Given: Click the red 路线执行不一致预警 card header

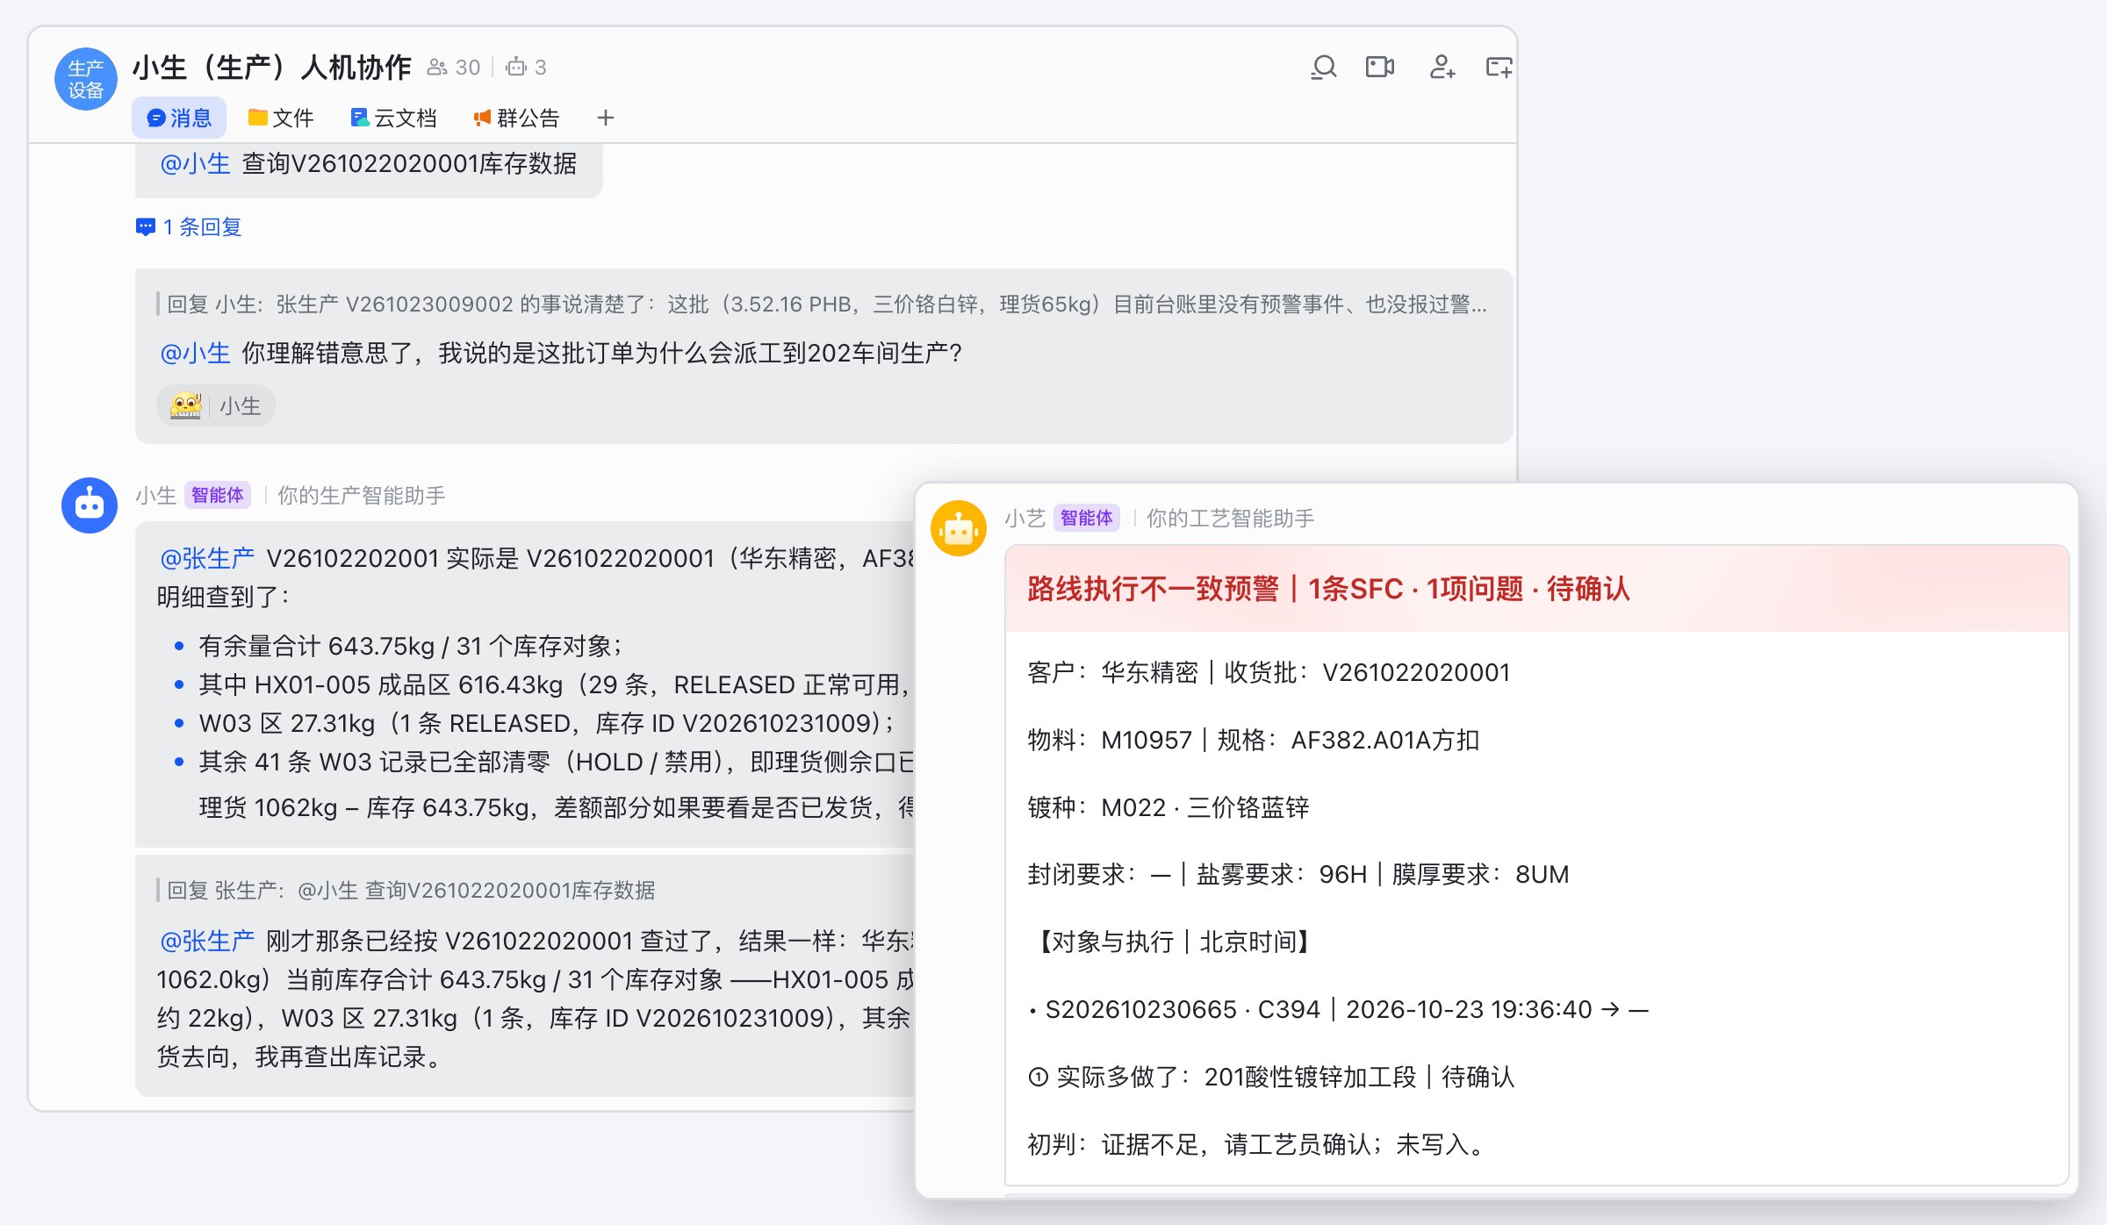Looking at the screenshot, I should pos(1536,588).
